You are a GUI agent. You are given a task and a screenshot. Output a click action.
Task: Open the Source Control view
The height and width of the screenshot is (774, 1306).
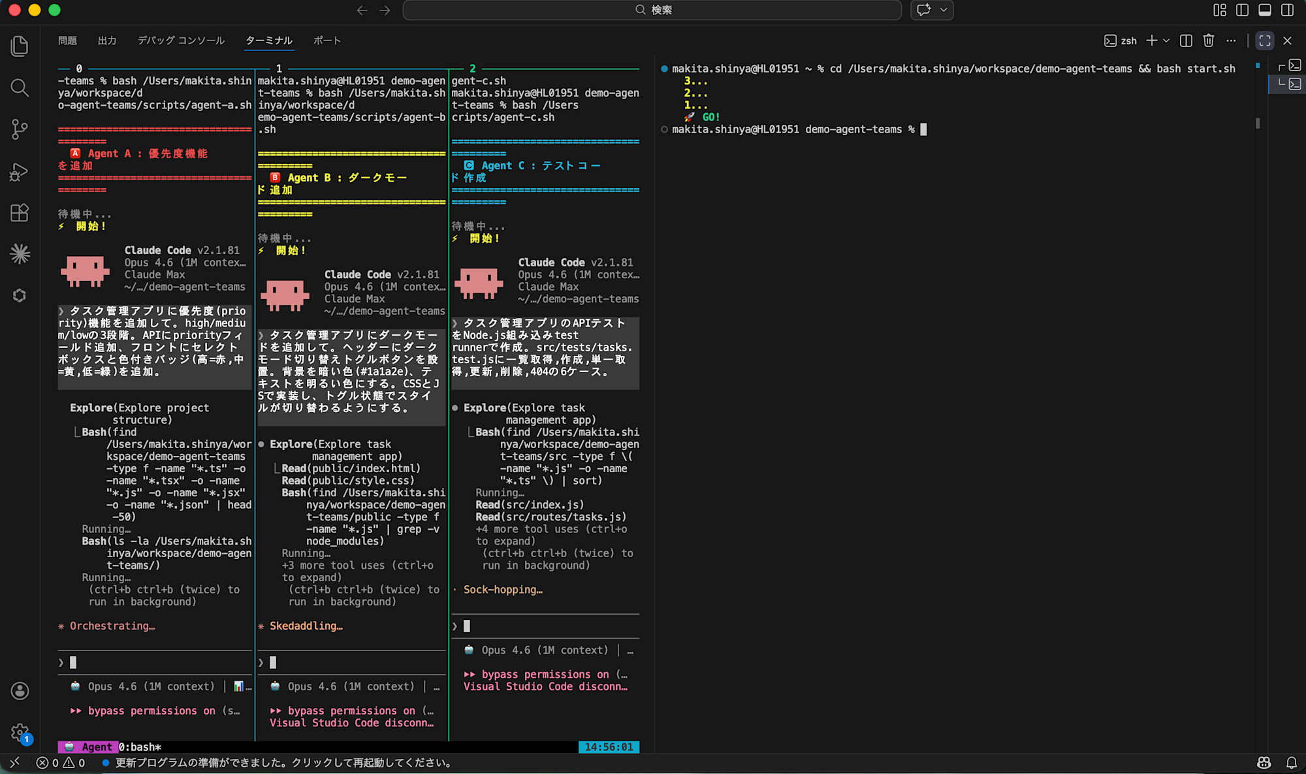click(x=20, y=129)
